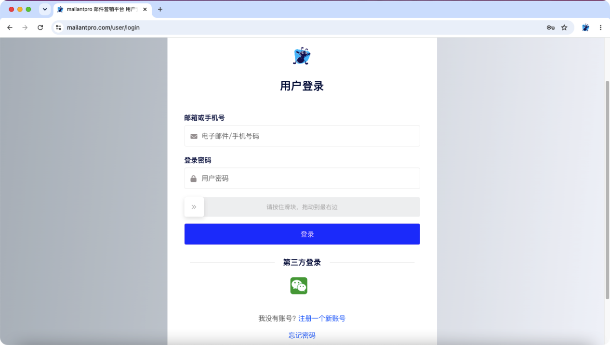610x345 pixels.
Task: Click the 邮箱或手机号 label
Action: [x=204, y=118]
